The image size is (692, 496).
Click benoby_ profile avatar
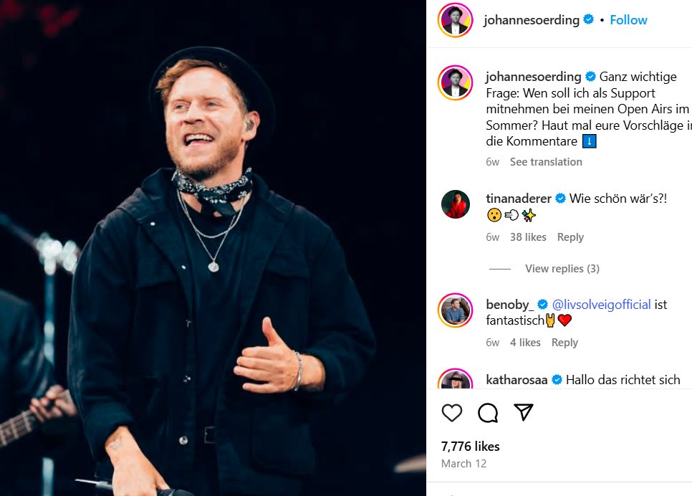pos(456,310)
